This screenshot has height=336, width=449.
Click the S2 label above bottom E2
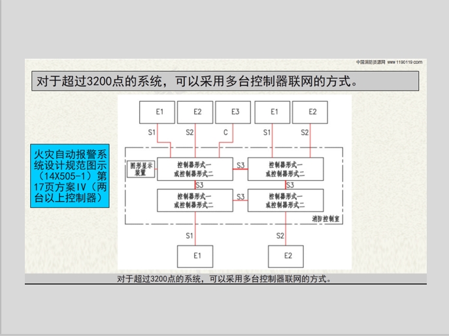[280, 235]
